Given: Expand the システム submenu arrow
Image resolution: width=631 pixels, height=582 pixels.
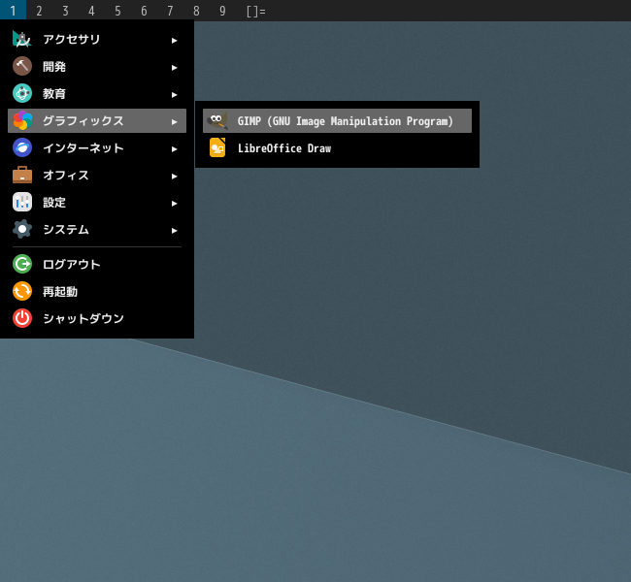Looking at the screenshot, I should 174,231.
